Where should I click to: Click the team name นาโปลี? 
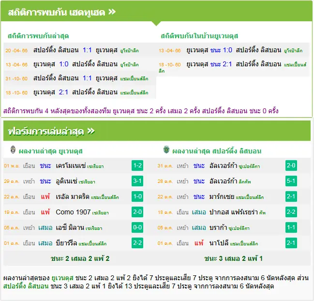219,243
